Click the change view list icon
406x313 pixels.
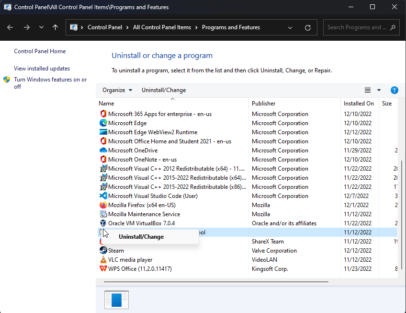pyautogui.click(x=367, y=90)
